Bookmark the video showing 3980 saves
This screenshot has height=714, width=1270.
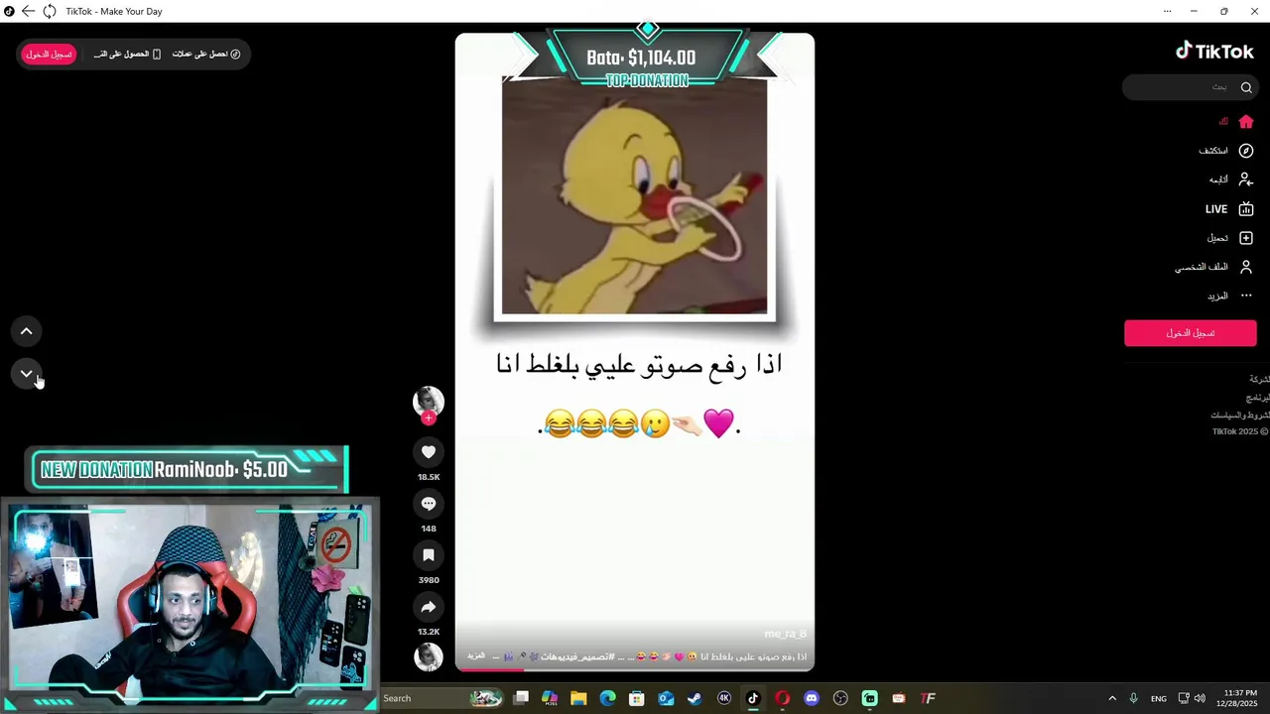pos(429,555)
